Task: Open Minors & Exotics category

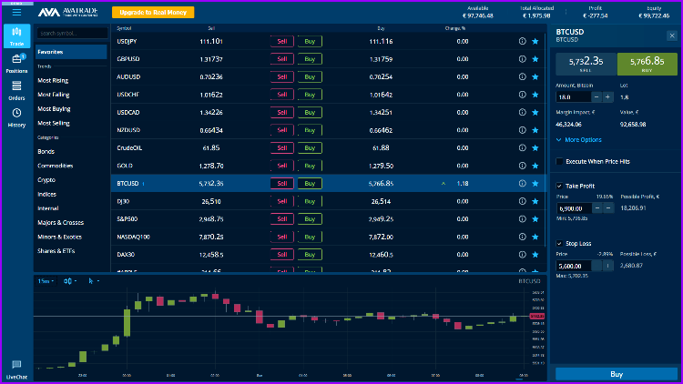Action: 60,237
